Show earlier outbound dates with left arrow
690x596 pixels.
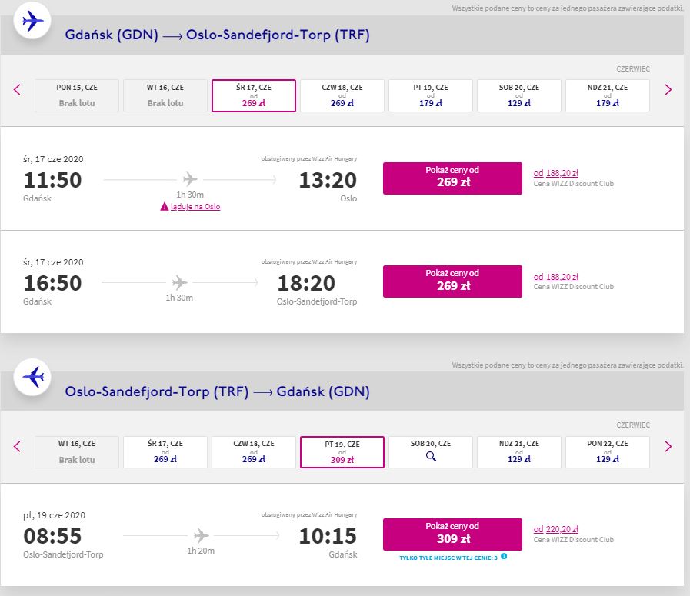(x=17, y=90)
